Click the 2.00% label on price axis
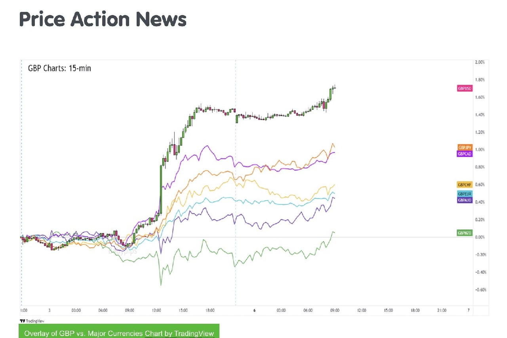This screenshot has height=338, width=507. (479, 63)
